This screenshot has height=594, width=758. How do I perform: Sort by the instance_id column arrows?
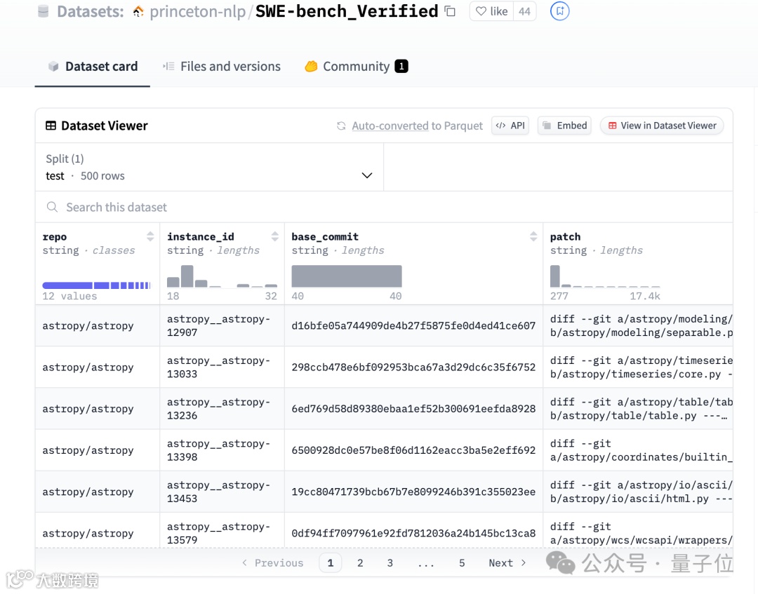(x=274, y=236)
